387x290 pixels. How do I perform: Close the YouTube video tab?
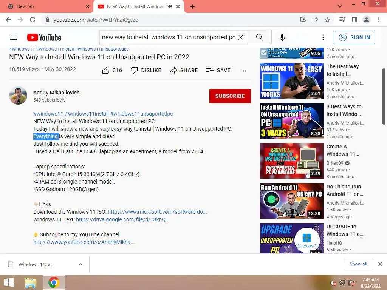click(x=178, y=6)
